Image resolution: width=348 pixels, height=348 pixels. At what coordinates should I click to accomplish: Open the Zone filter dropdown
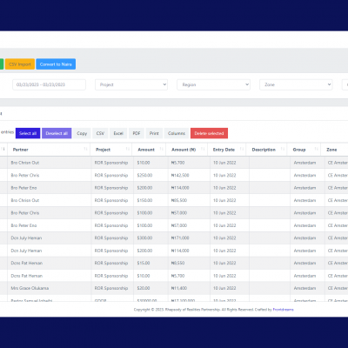[x=296, y=84]
